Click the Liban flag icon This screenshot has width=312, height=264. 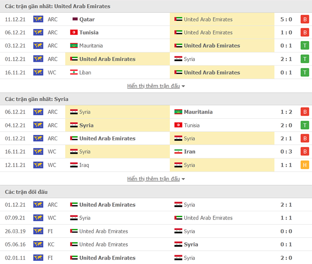(x=74, y=72)
